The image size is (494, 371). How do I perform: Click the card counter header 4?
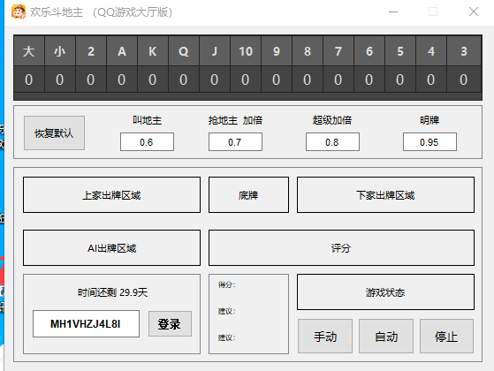(431, 51)
